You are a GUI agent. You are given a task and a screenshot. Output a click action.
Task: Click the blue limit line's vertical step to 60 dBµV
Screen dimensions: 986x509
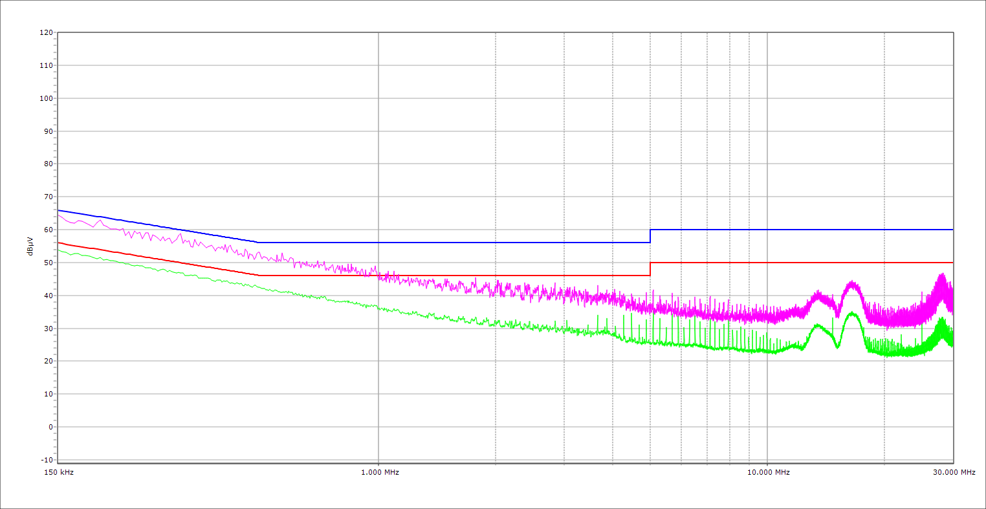[650, 236]
